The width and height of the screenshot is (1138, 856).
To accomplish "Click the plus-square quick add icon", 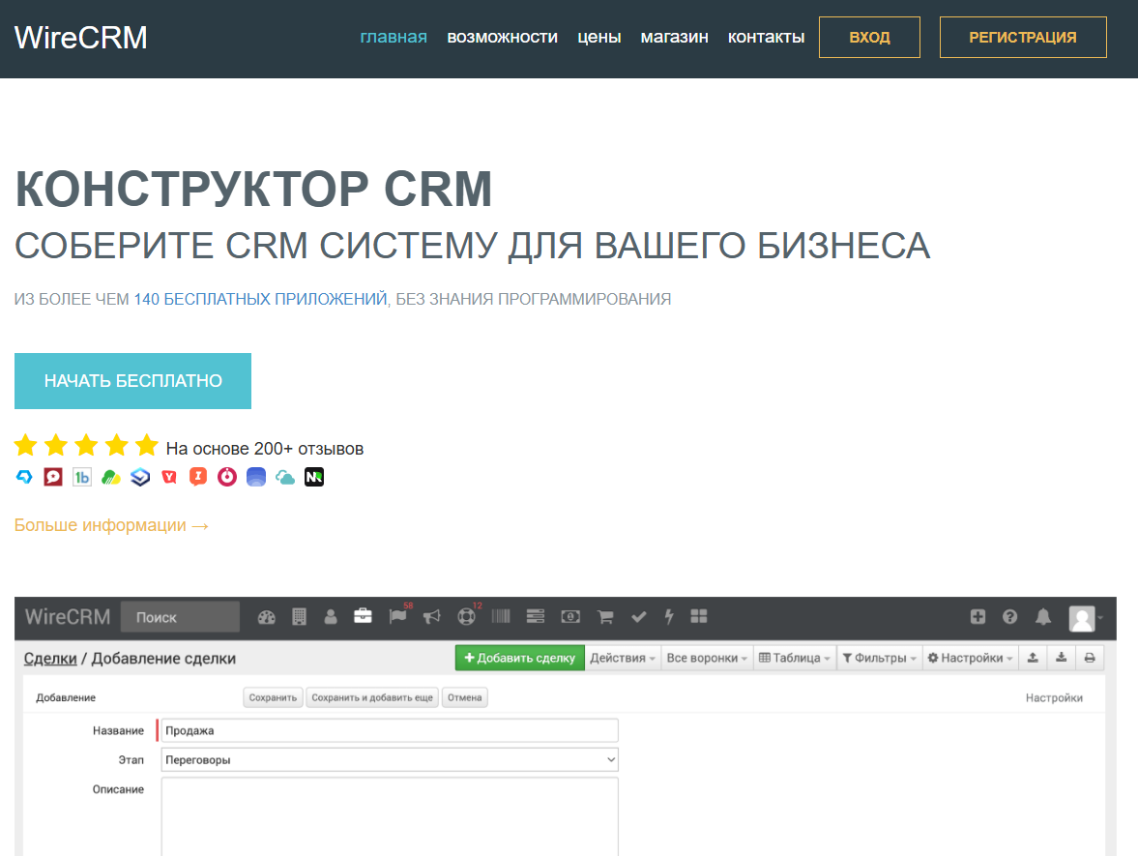I will click(x=978, y=616).
